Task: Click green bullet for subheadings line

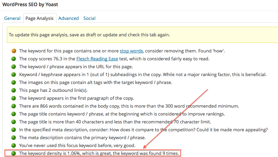Action: tap(14, 74)
